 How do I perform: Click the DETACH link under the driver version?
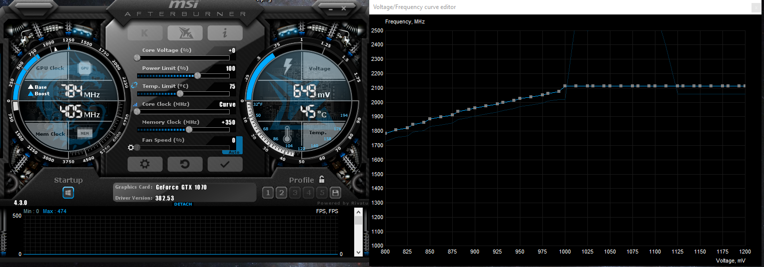point(183,204)
